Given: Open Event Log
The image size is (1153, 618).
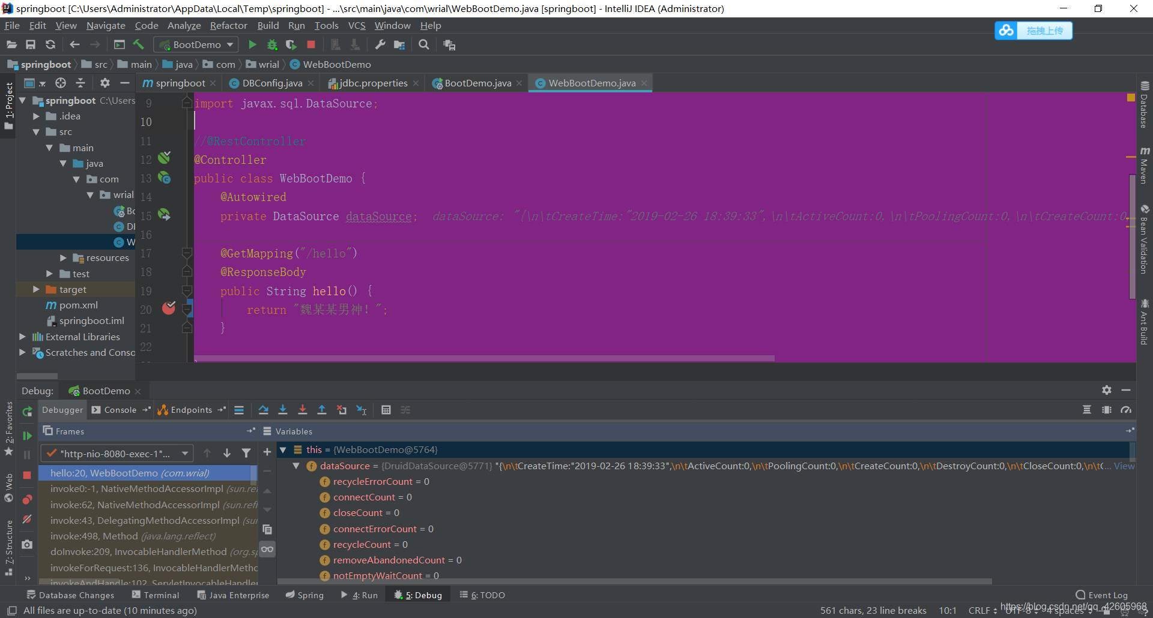Looking at the screenshot, I should [1102, 595].
